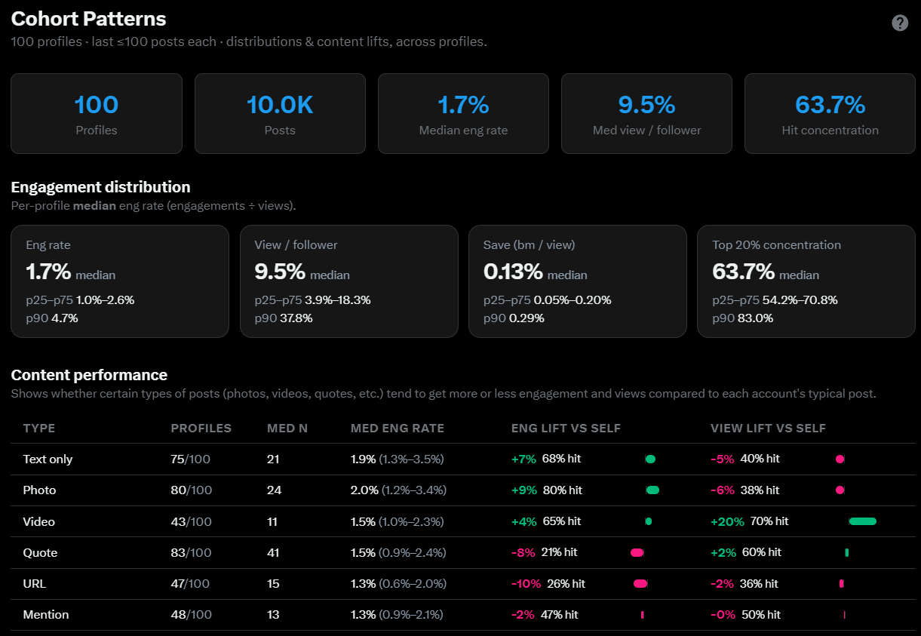Select the Mention row label
This screenshot has height=636, width=921.
45,614
